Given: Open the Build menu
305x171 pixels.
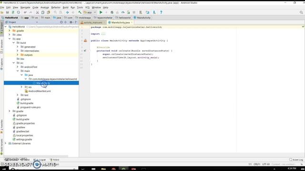Looking at the screenshot, I should (x=65, y=8).
